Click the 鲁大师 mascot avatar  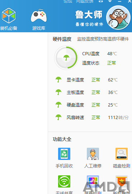[118, 18]
